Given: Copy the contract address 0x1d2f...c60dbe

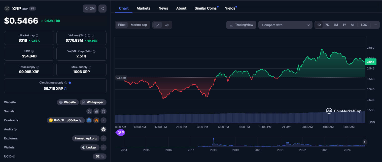Looking at the screenshot, I should pos(81,120).
